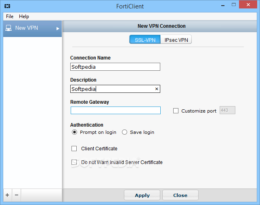
Task: Click the Remote Gateway input box
Action: (115, 110)
